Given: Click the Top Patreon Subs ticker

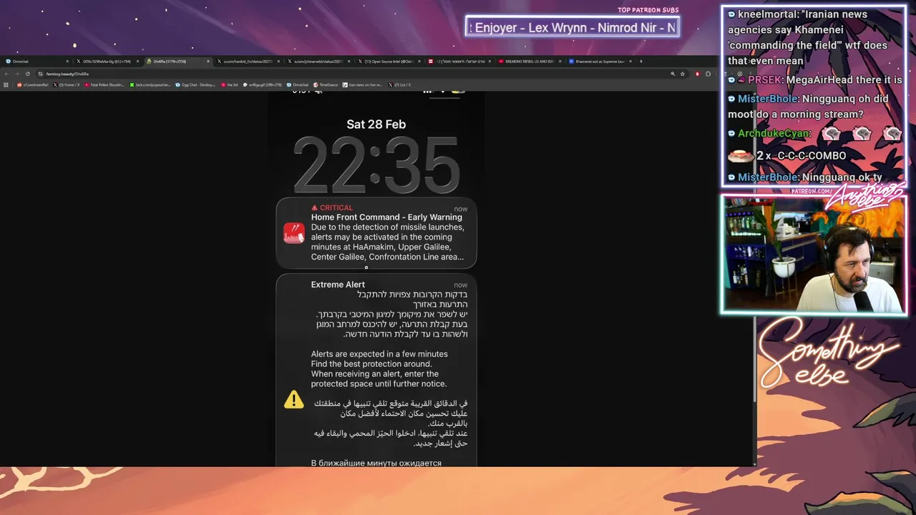Looking at the screenshot, I should click(572, 28).
